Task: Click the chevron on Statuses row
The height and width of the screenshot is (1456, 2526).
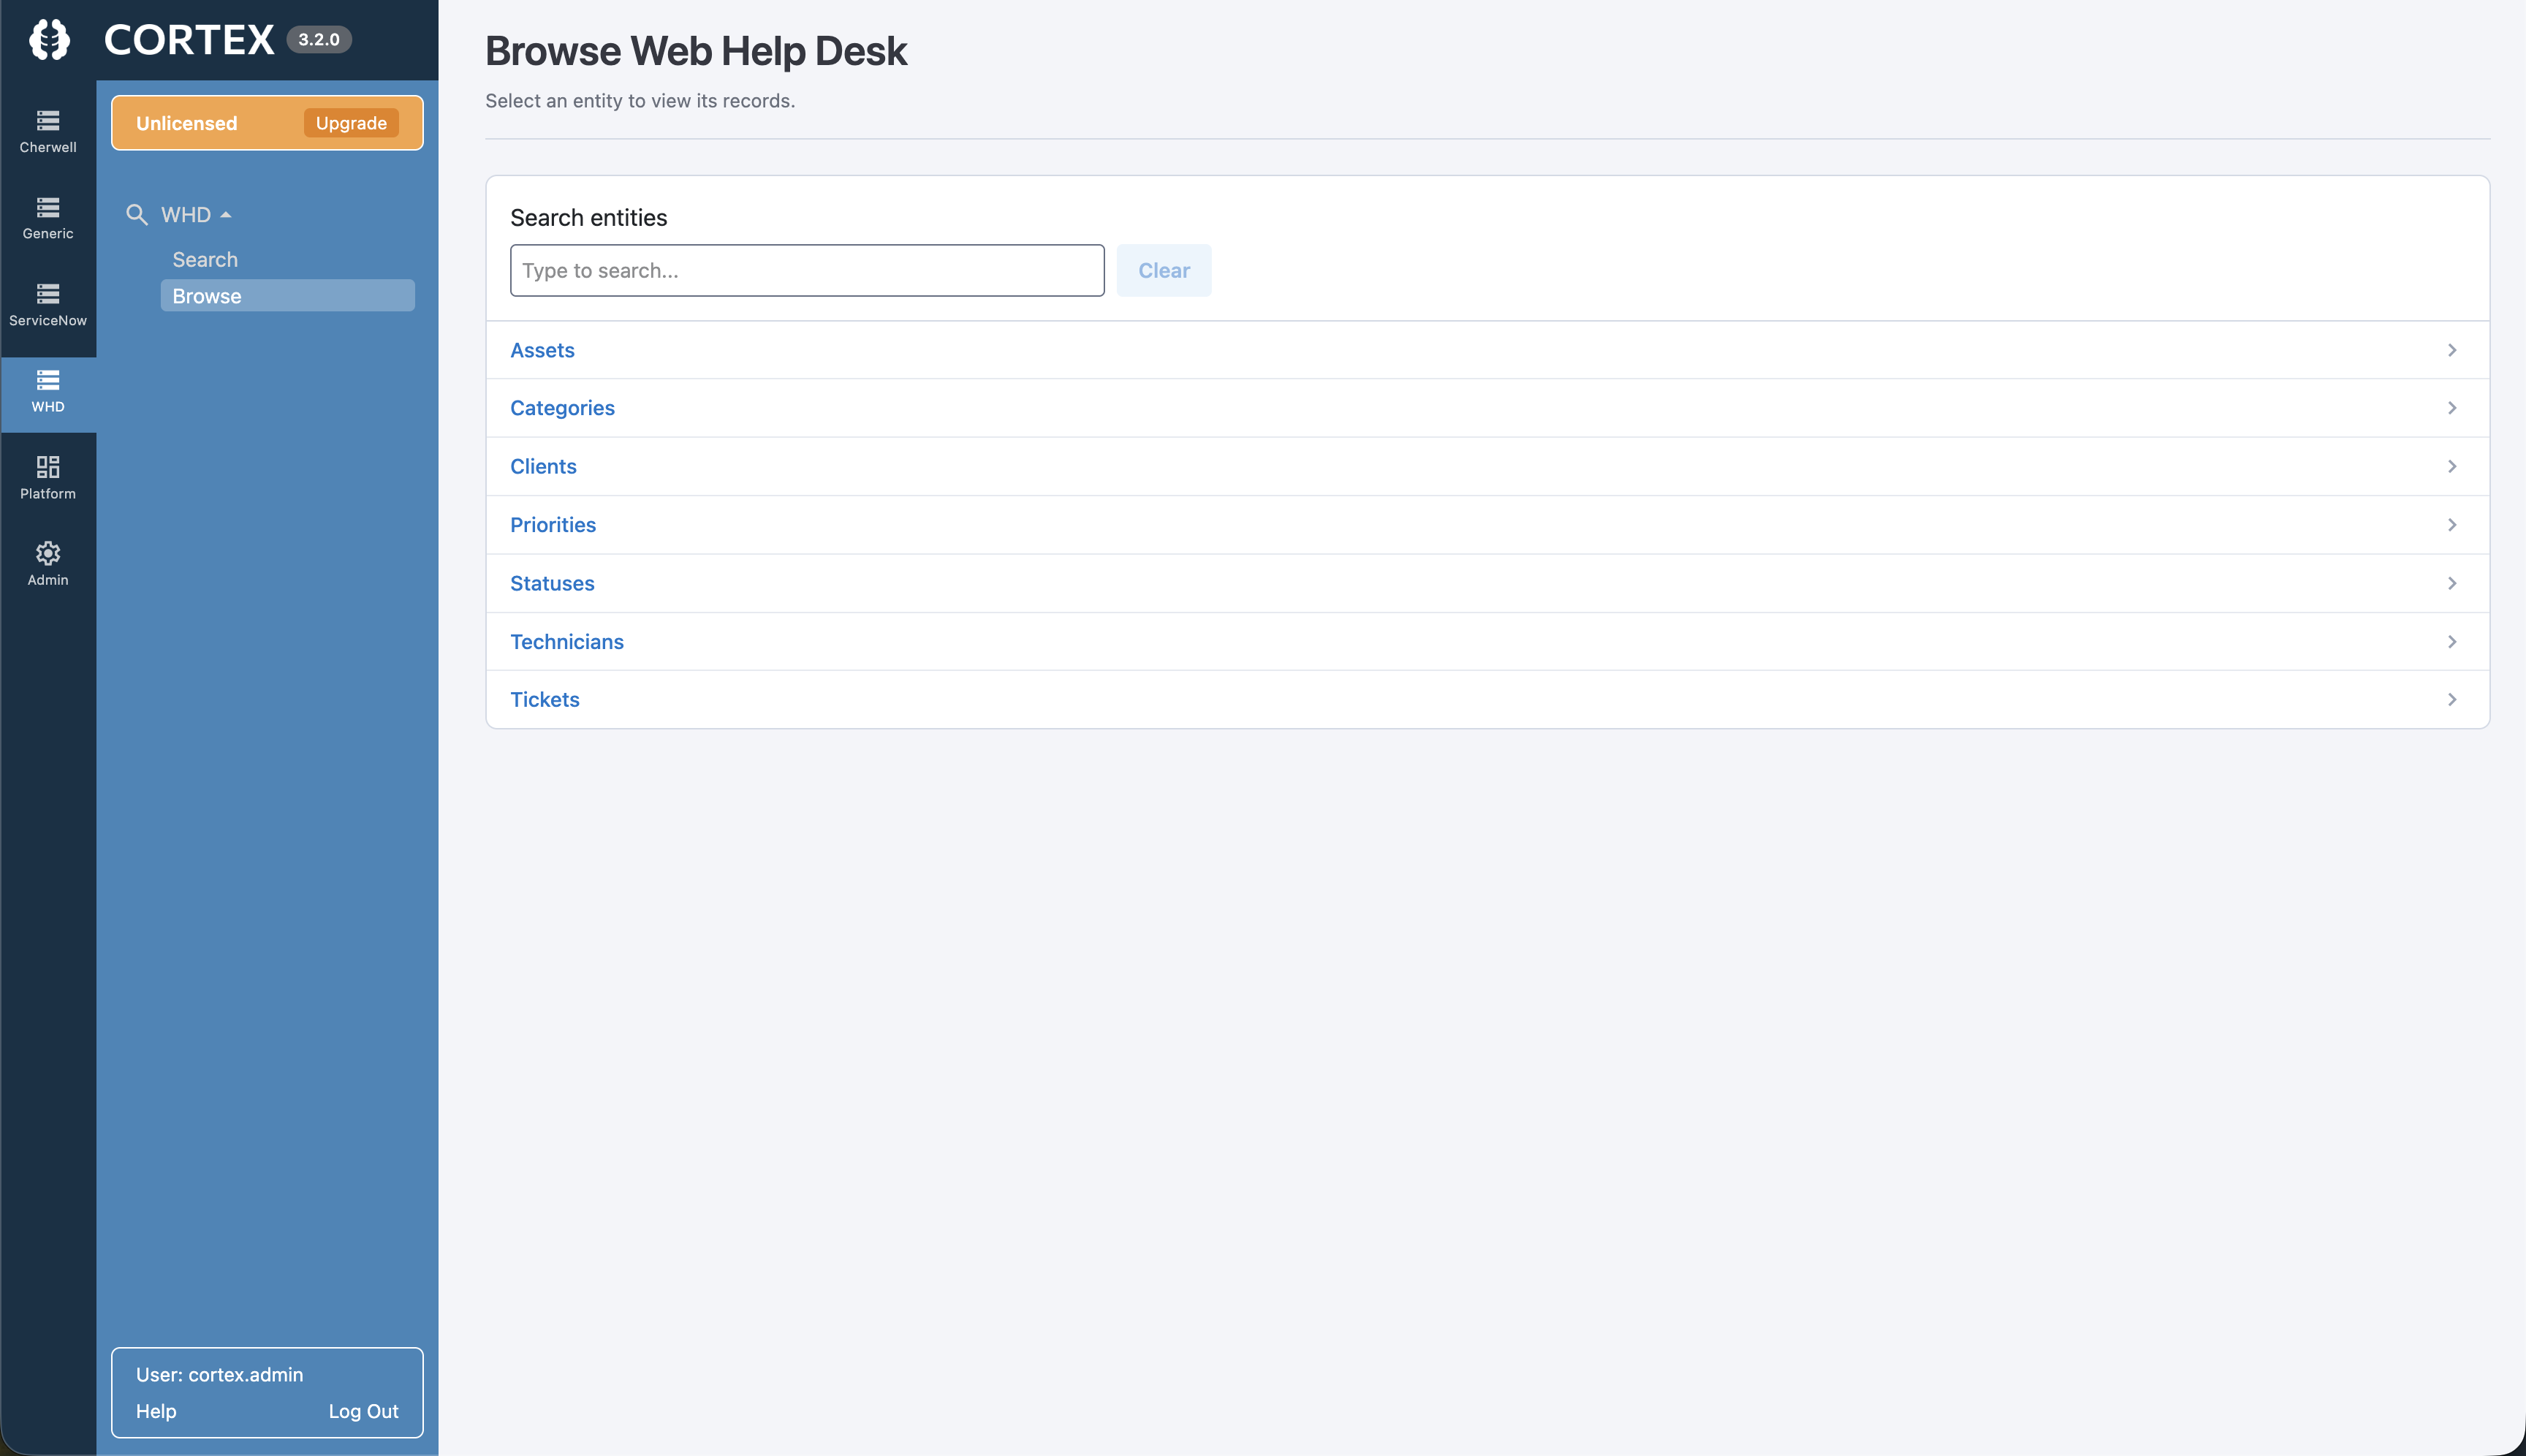Action: click(x=2452, y=583)
